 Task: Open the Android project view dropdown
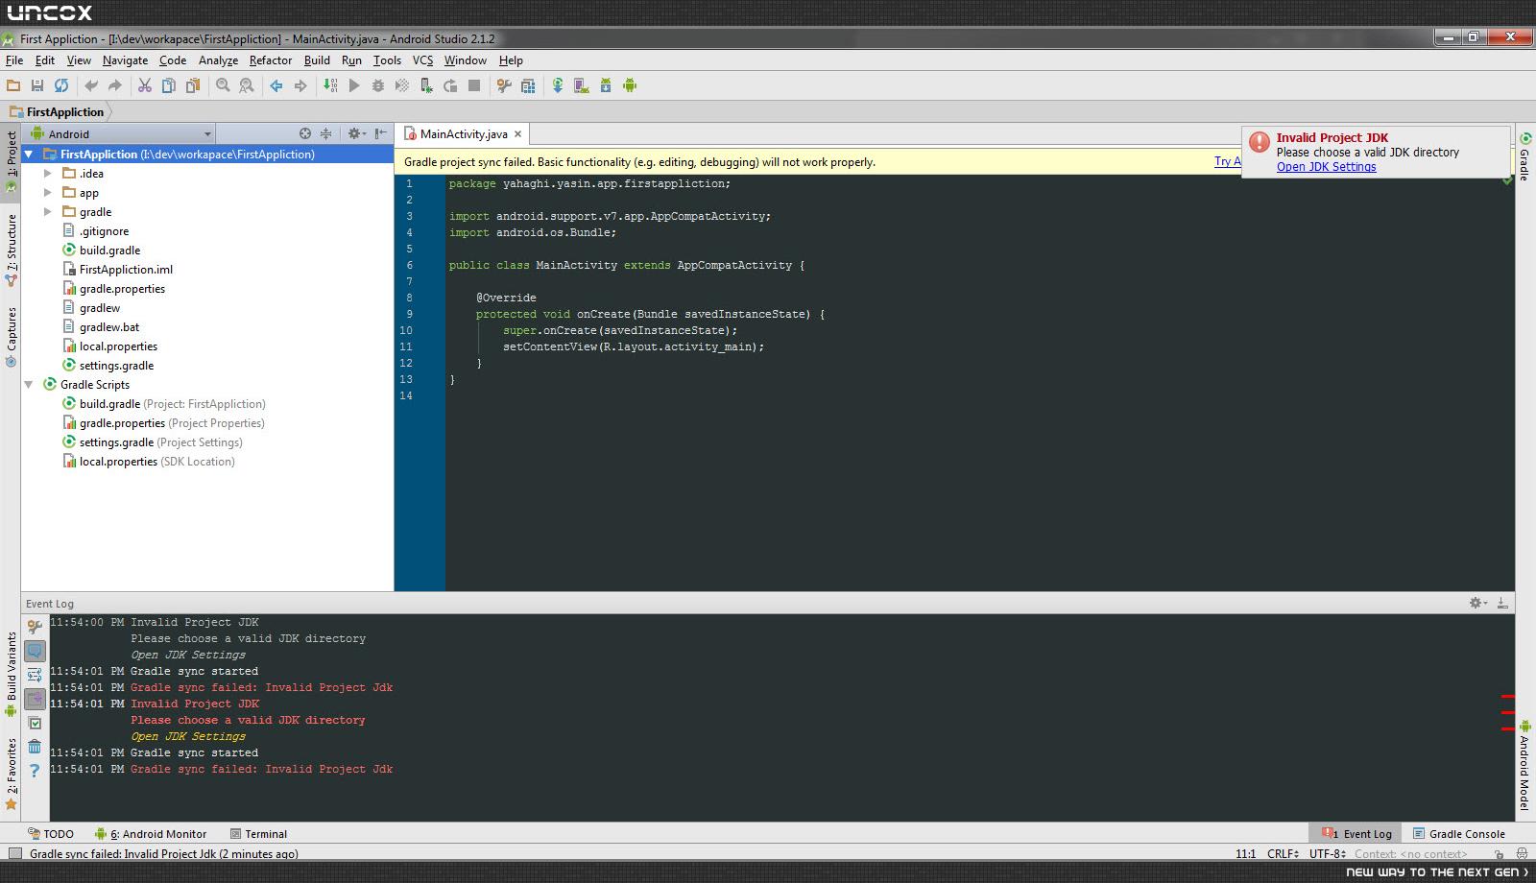118,134
